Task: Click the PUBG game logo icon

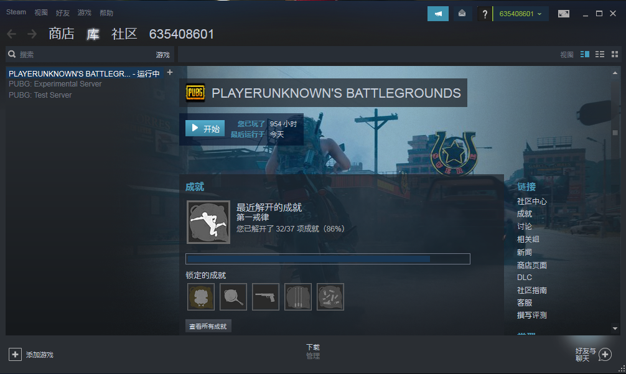Action: click(195, 93)
